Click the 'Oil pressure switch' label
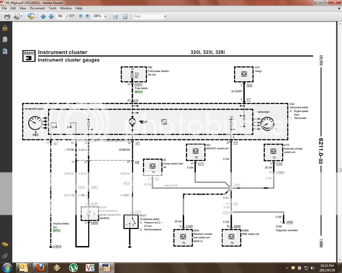 [x=150, y=219]
